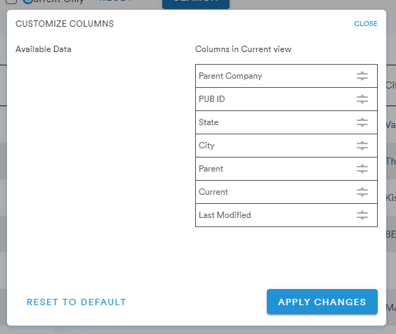Click the Customize Columns title
The width and height of the screenshot is (396, 334).
pos(65,24)
